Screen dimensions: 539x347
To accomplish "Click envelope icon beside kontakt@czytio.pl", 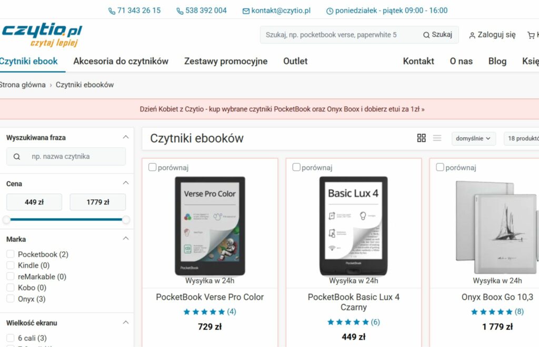I will coord(246,11).
